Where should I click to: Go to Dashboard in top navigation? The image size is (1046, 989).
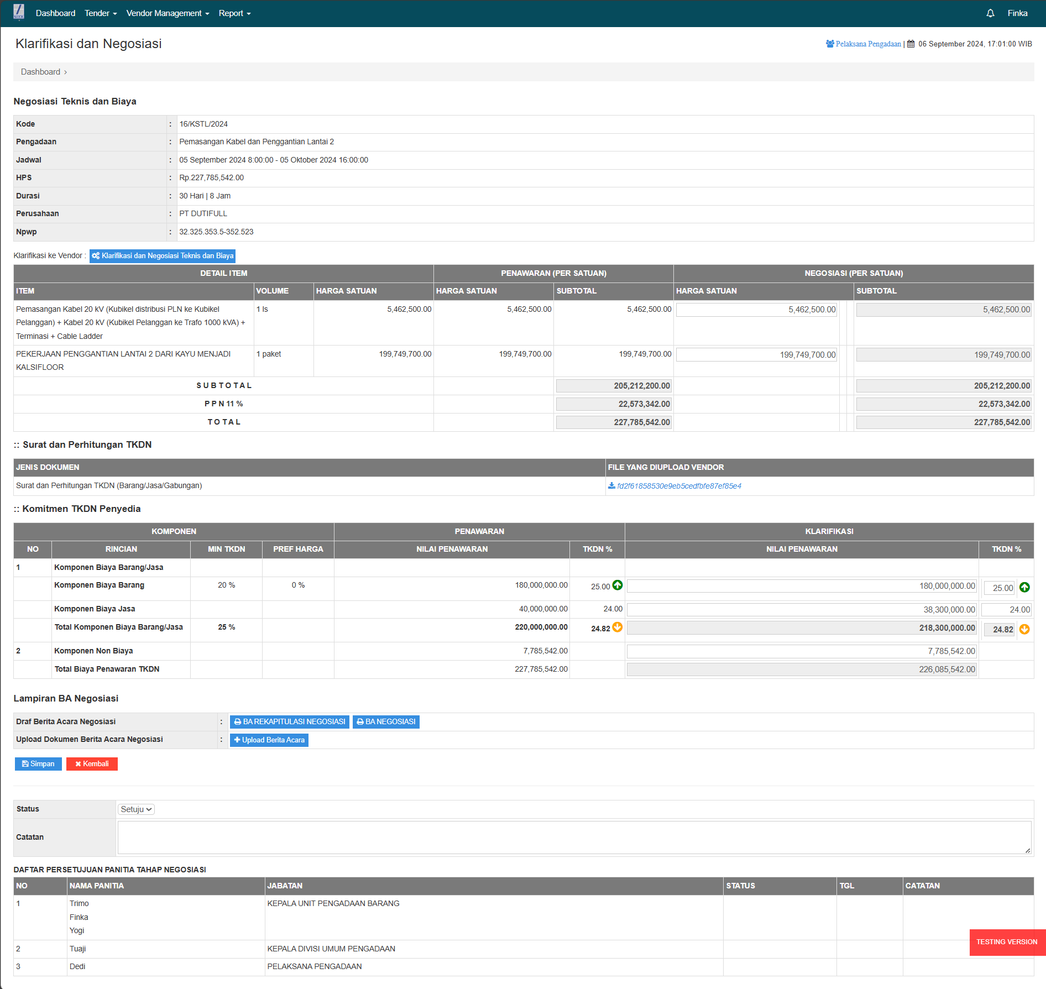point(55,13)
